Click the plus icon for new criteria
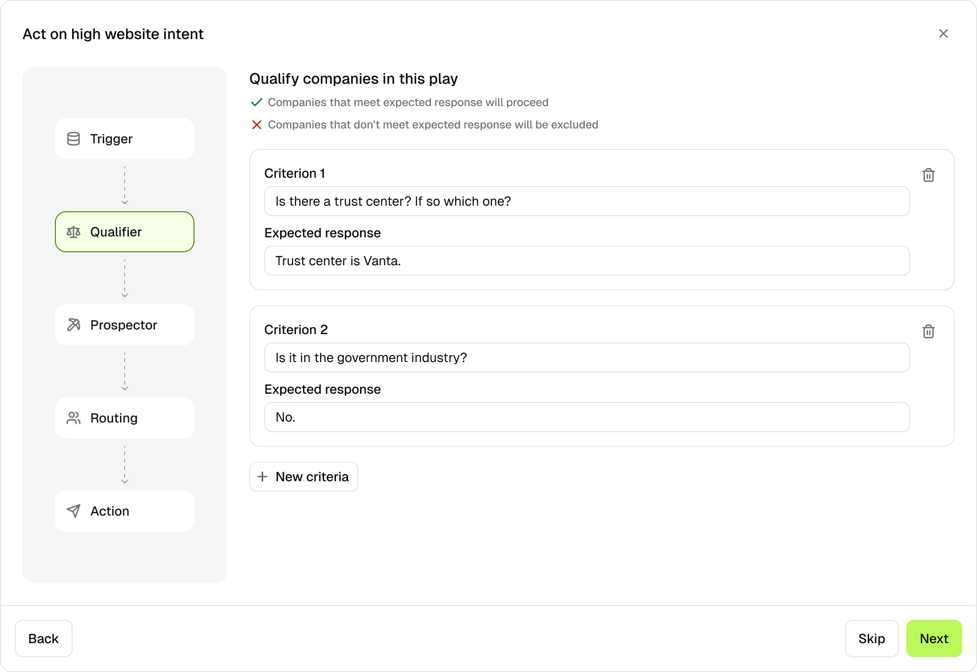977x672 pixels. click(x=262, y=477)
